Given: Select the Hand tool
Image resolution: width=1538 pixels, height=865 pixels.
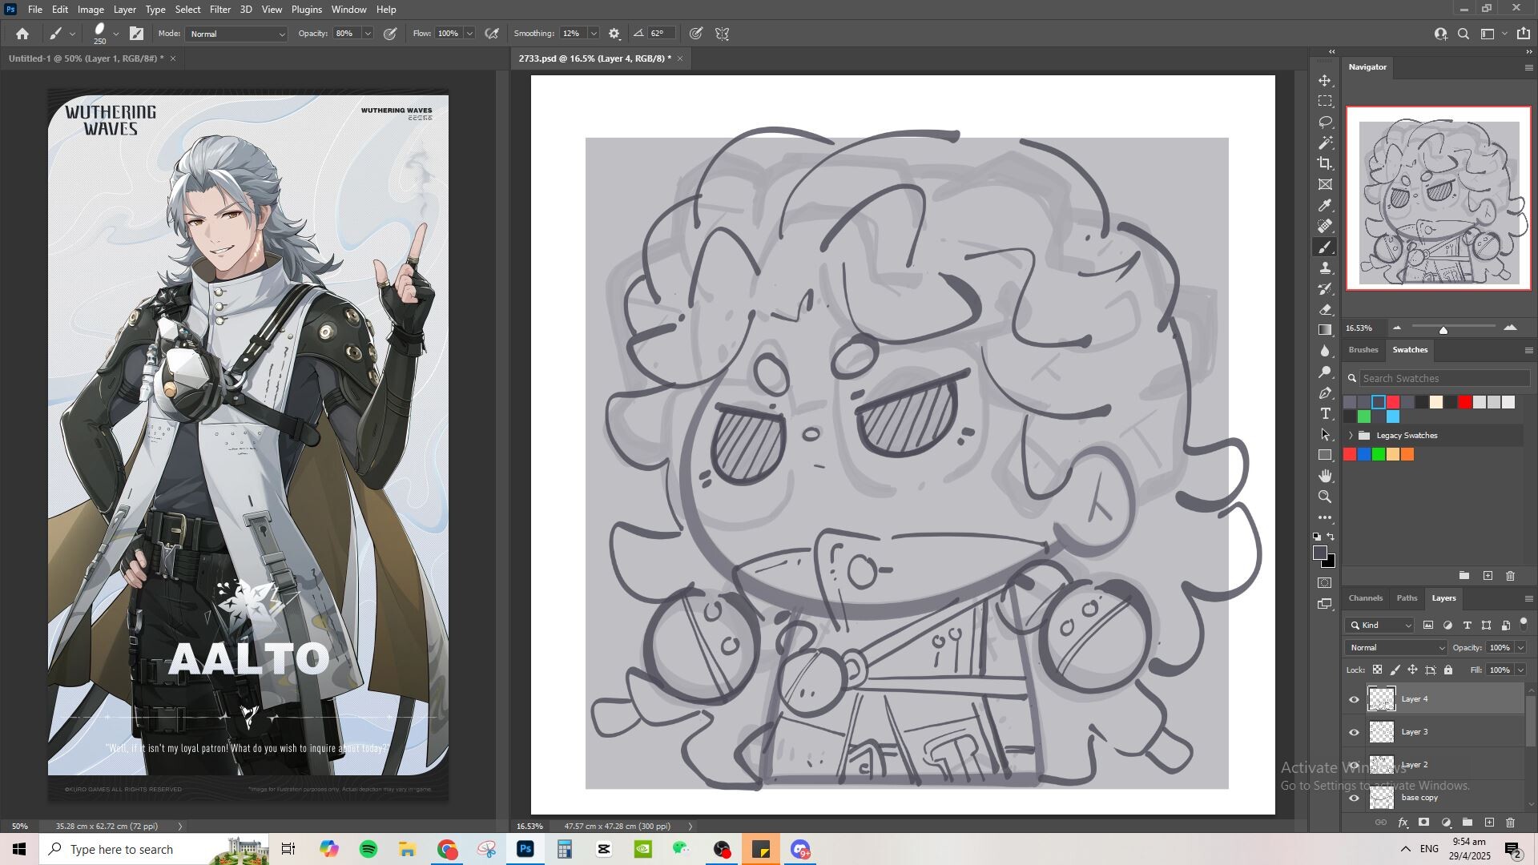Looking at the screenshot, I should pos(1326,477).
